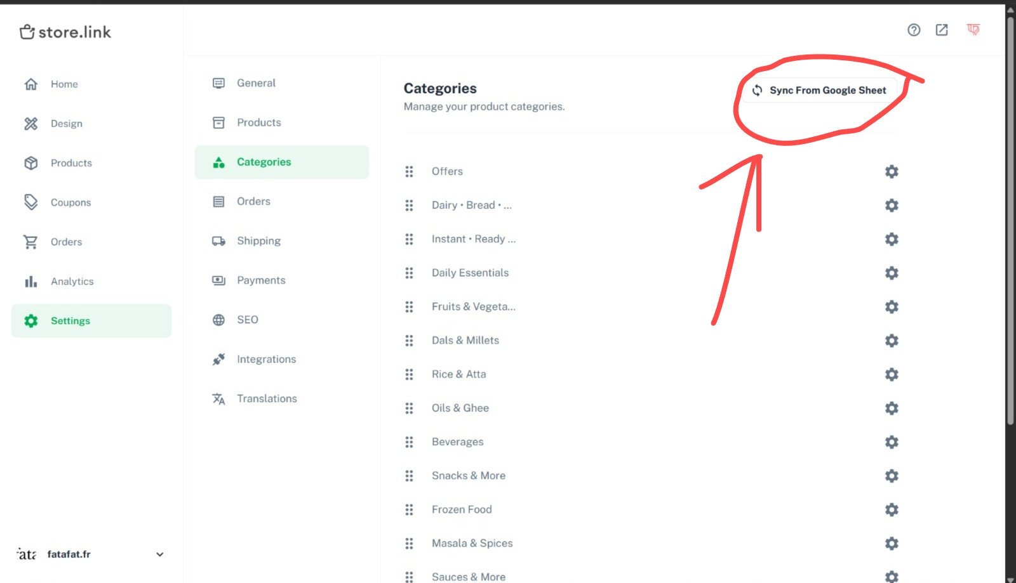Open Analytics in the main sidebar
1016x583 pixels.
[72, 282]
